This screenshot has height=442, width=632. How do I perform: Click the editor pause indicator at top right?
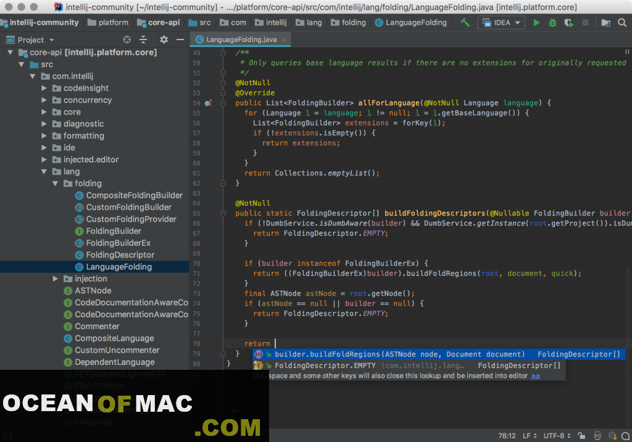[x=627, y=52]
